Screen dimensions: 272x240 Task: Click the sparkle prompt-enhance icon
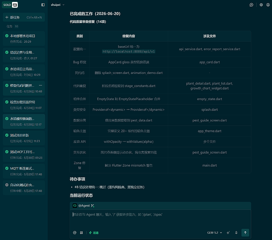point(228,232)
